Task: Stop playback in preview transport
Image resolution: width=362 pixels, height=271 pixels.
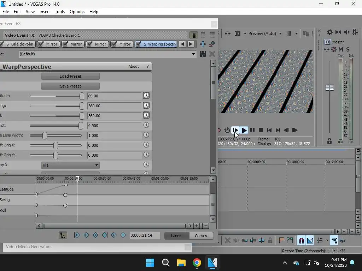Action: (x=261, y=130)
